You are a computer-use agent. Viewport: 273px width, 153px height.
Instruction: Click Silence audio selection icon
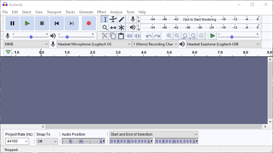pos(138,36)
